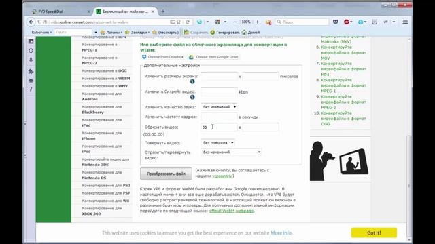This screenshot has height=244, width=435.
Task: Click info icon under video bitrate label
Action: 192,97
